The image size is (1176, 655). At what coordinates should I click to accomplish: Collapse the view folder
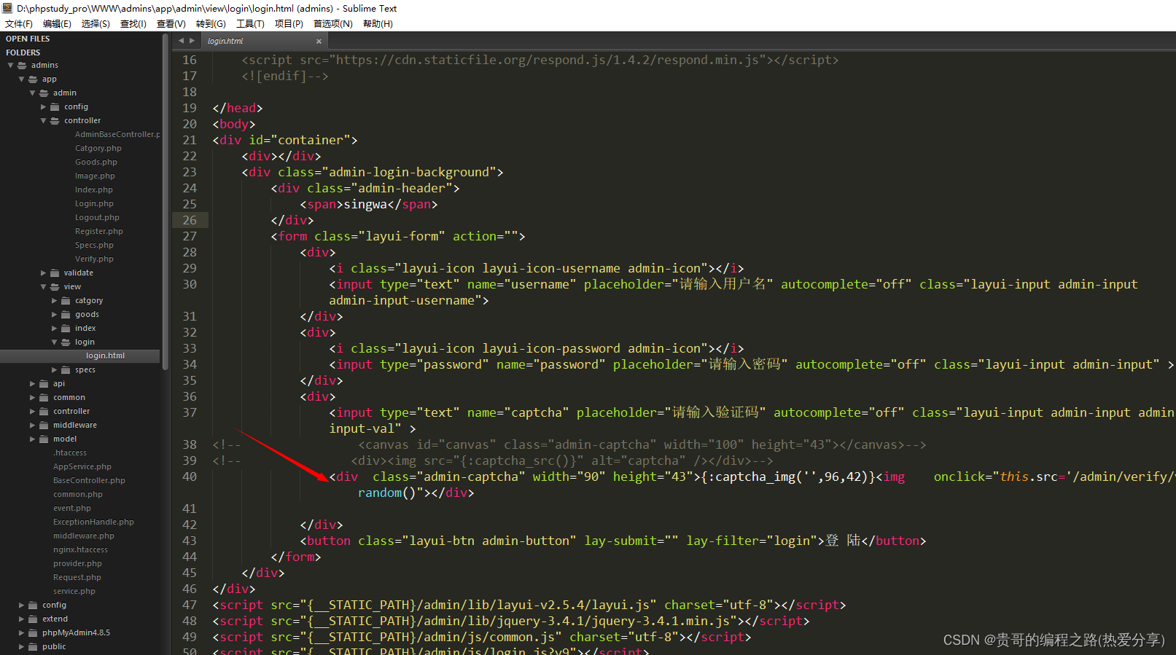tap(43, 286)
